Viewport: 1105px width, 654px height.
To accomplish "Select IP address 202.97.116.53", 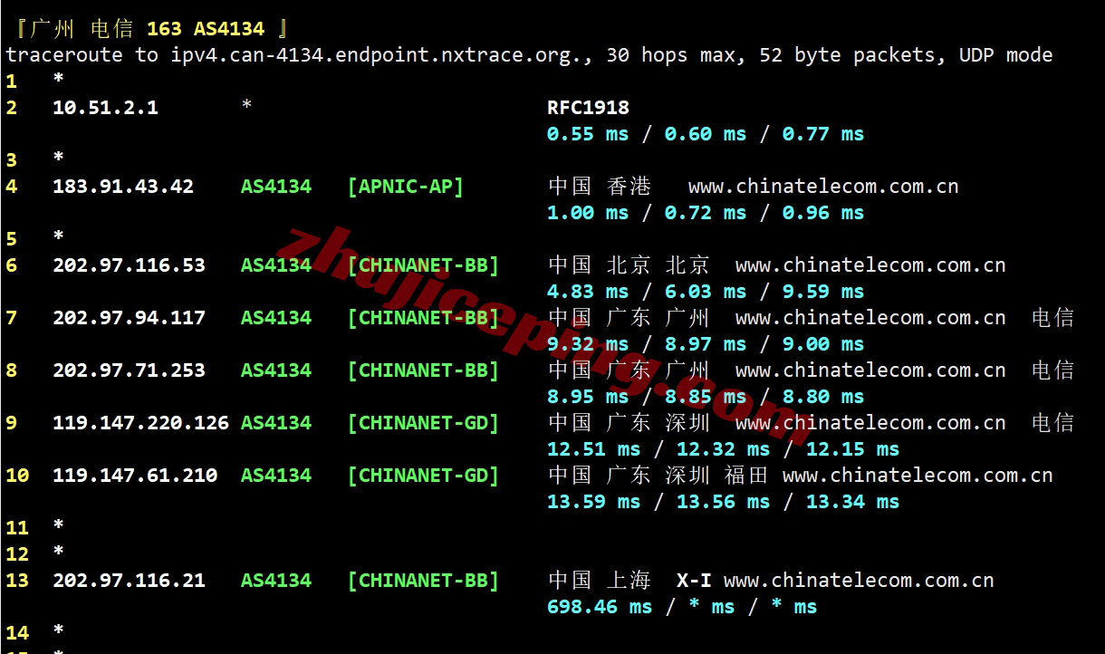I will [129, 265].
